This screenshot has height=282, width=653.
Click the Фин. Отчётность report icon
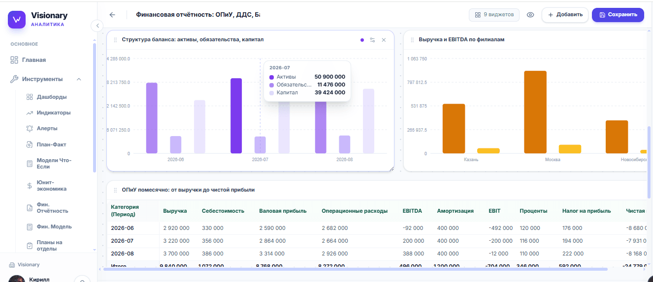click(30, 208)
